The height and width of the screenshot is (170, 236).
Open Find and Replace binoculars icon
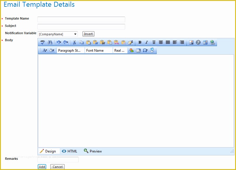(50, 42)
